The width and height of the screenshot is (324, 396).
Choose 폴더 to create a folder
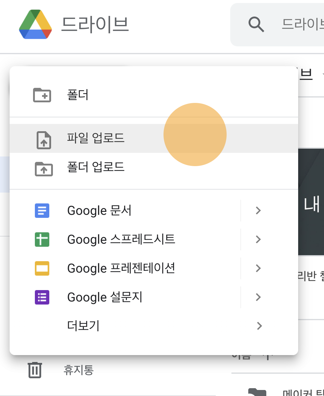pos(154,95)
